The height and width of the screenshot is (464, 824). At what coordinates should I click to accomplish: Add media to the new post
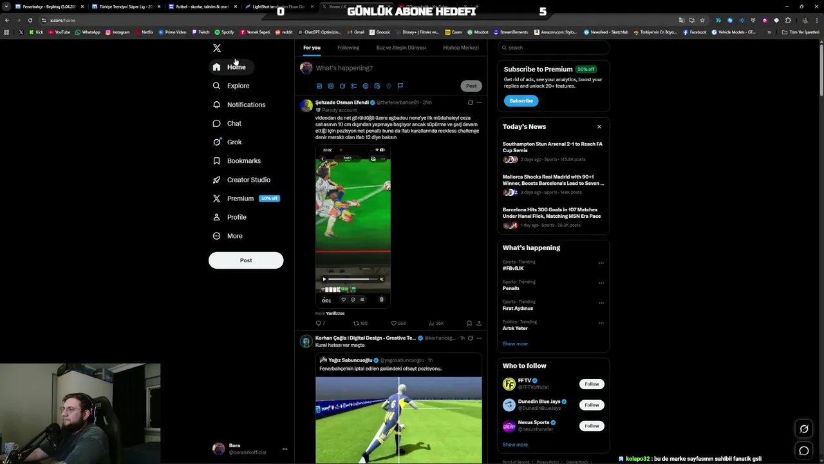(319, 86)
